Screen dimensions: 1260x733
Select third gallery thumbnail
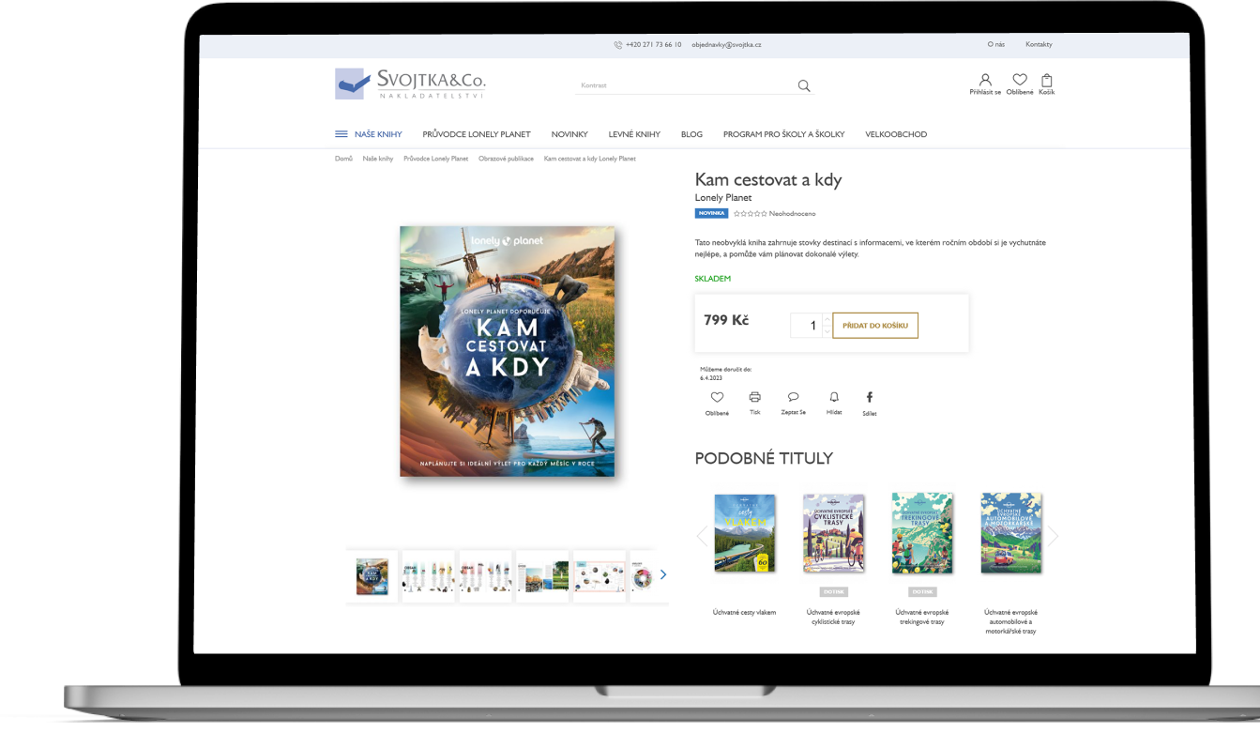coord(485,576)
